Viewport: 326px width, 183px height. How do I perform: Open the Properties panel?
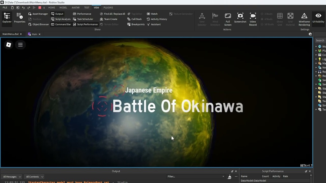point(19,18)
